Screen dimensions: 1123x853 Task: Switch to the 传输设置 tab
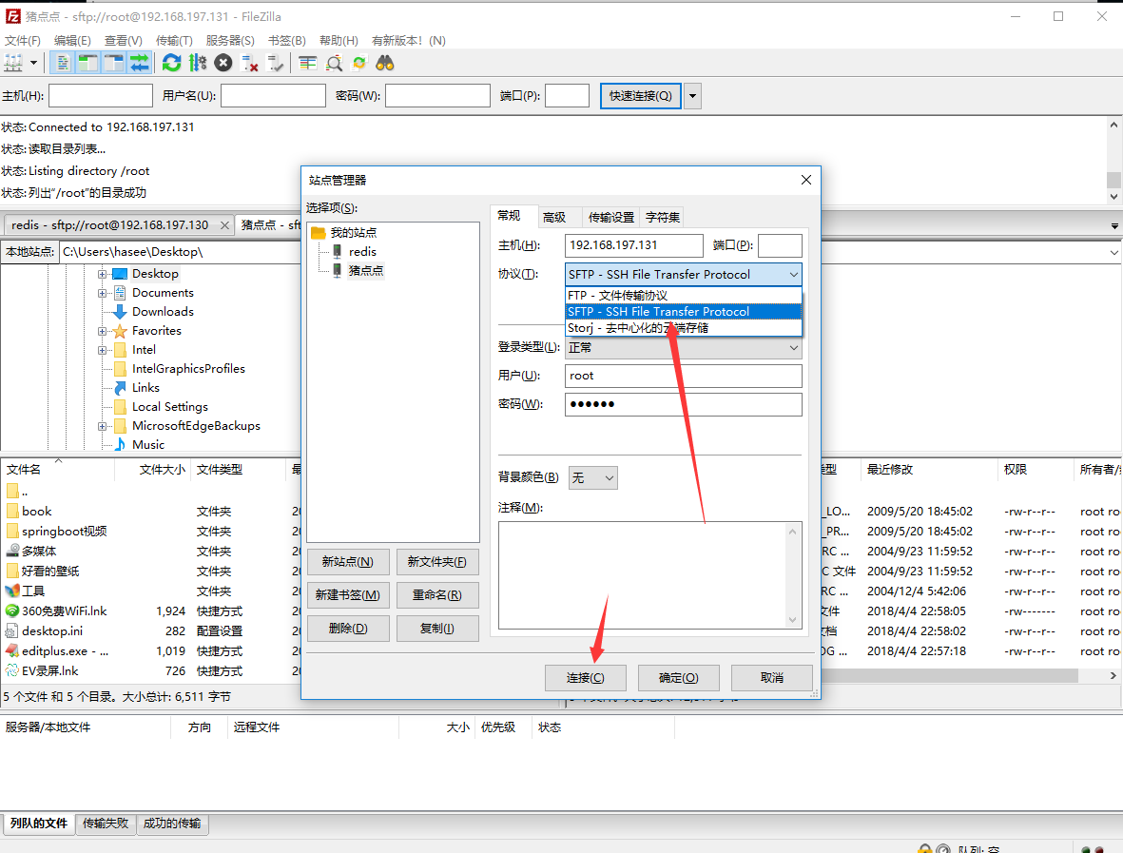[x=610, y=217]
